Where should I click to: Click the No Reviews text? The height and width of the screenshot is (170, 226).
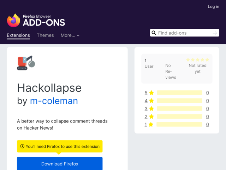[171, 72]
